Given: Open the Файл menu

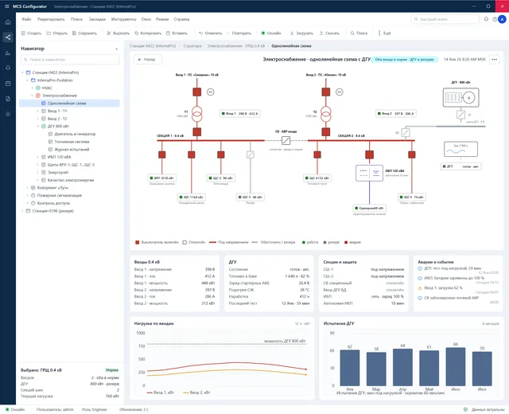Looking at the screenshot, I should (26, 19).
